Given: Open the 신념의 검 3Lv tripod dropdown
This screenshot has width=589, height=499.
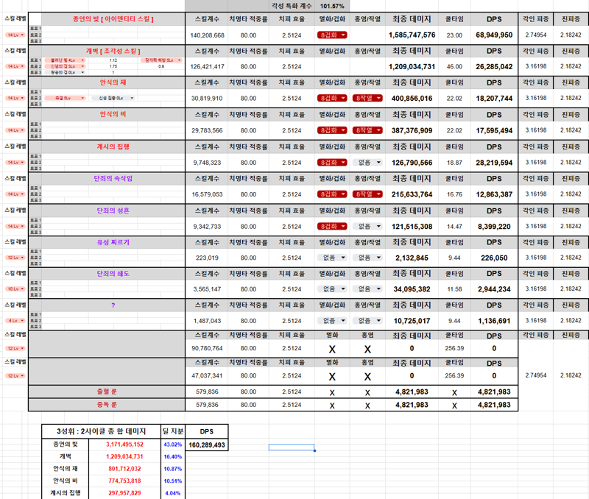Looking at the screenshot, I should (65, 66).
